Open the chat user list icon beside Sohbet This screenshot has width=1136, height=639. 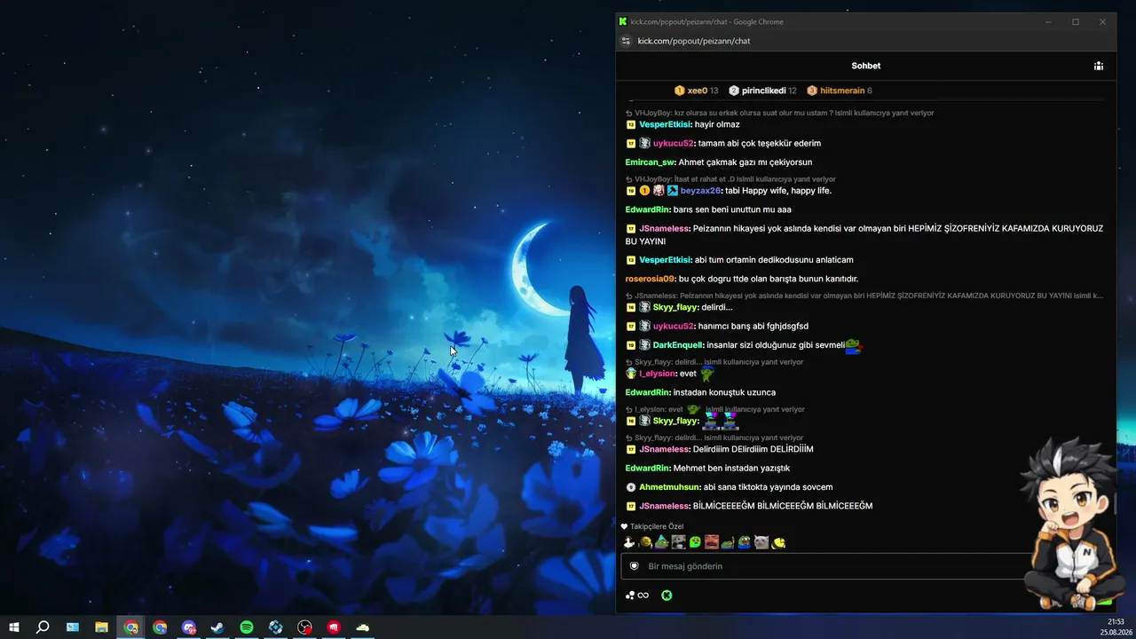1098,66
